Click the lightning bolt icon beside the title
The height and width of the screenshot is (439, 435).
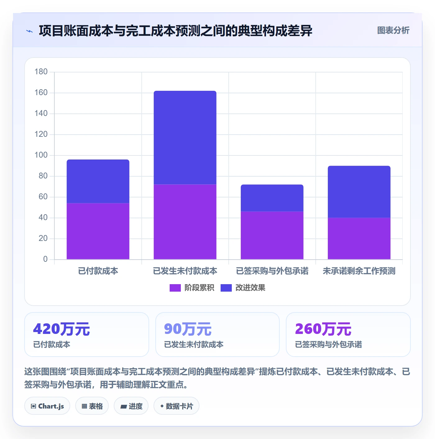(30, 31)
